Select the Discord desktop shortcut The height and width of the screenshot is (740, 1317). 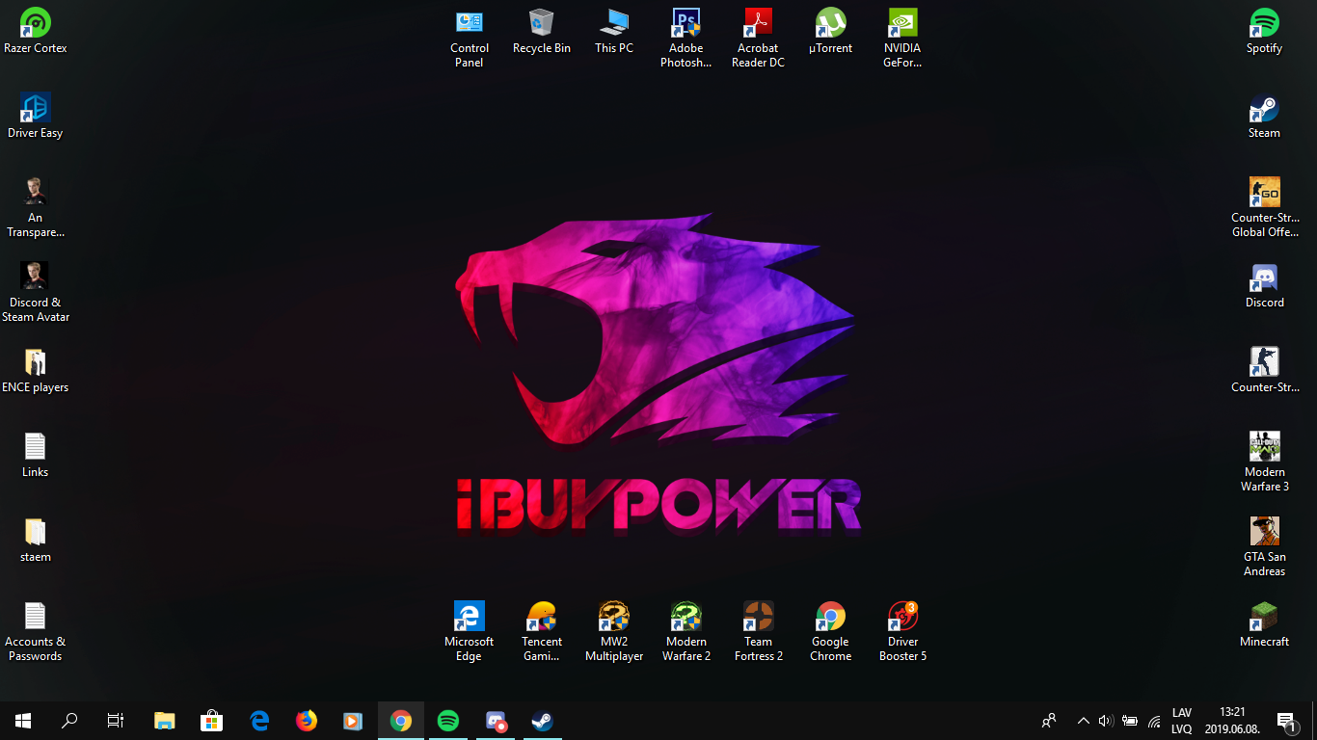pyautogui.click(x=1264, y=285)
